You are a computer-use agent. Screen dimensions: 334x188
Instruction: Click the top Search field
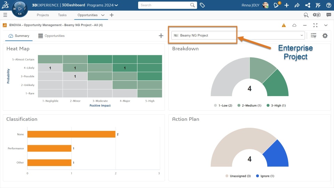[164, 5]
